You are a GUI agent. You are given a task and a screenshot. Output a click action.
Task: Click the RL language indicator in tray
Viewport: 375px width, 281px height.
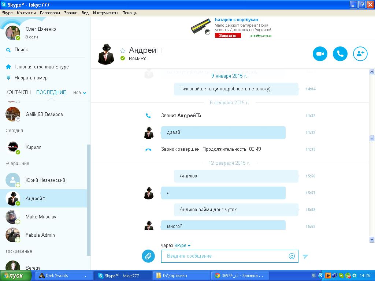coord(314,276)
